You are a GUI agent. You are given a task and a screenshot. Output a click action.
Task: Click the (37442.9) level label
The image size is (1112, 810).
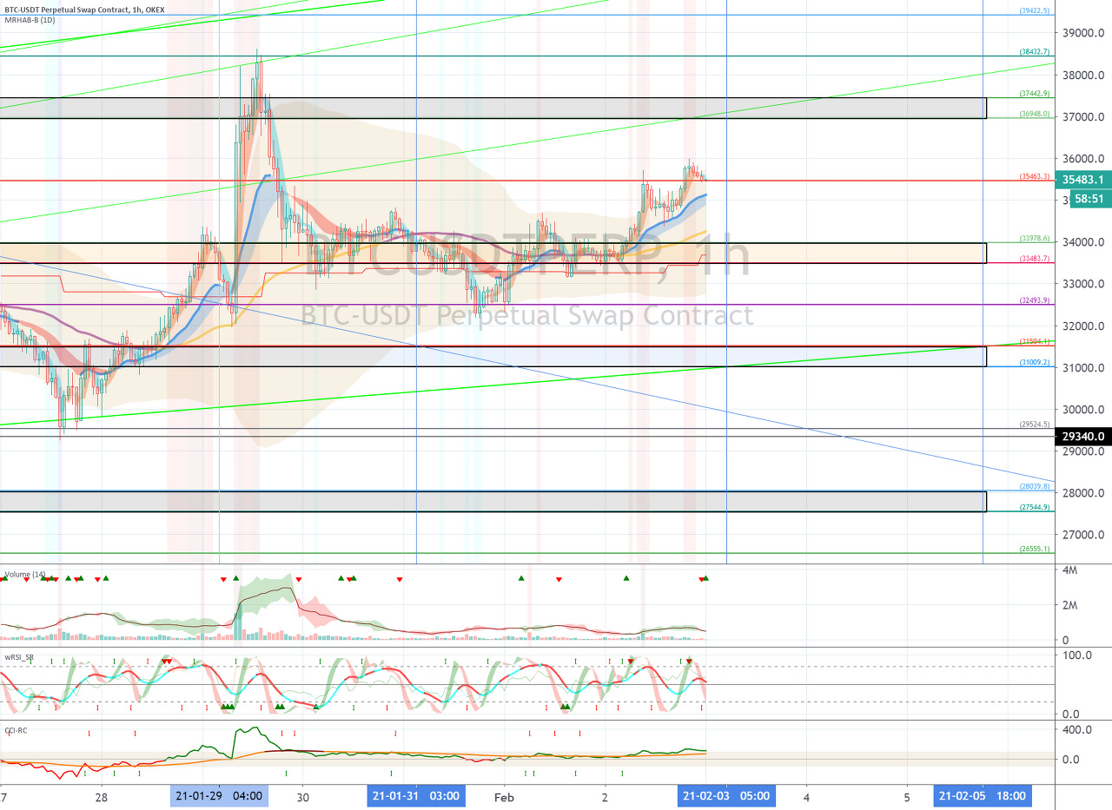[1034, 94]
